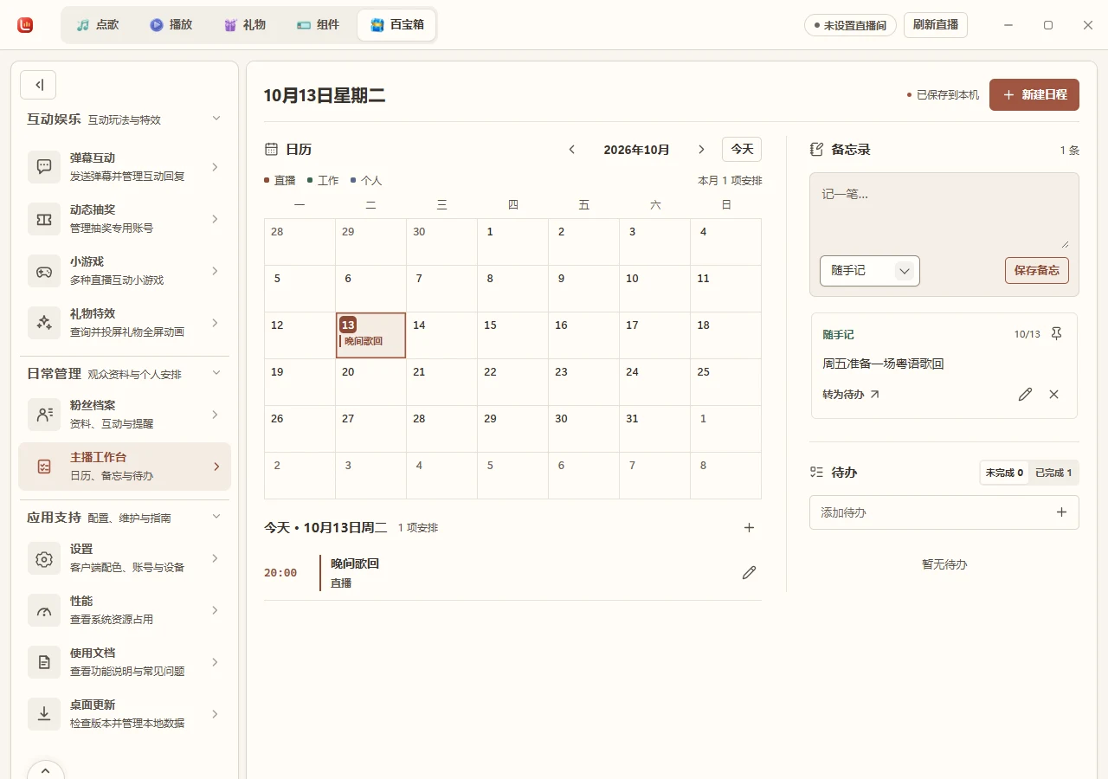This screenshot has height=779, width=1108.
Task: Click the 动态抽奖 ticket icon
Action: point(44,219)
